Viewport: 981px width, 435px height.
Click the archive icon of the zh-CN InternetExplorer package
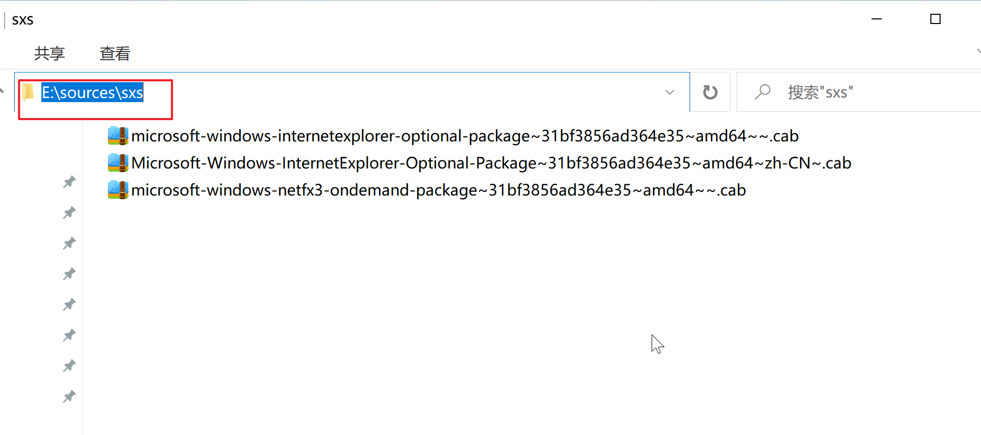118,162
